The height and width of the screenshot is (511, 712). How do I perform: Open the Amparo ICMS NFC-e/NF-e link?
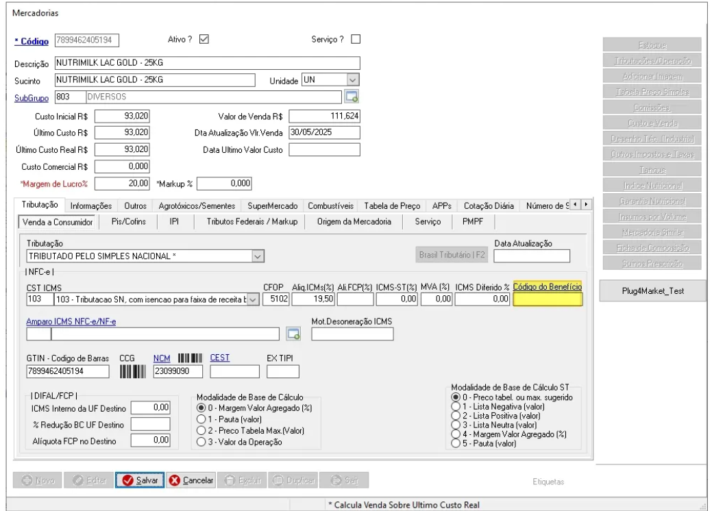coord(71,321)
